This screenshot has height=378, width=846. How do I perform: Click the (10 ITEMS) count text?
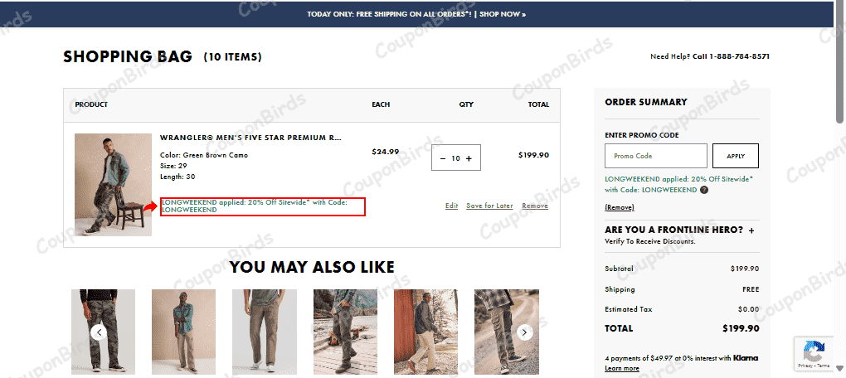pos(232,57)
